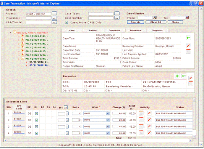Screen dimensions: 204x149
Task: Expand the PR, SQ3528-2901 tree node
Action: click(x=23, y=36)
